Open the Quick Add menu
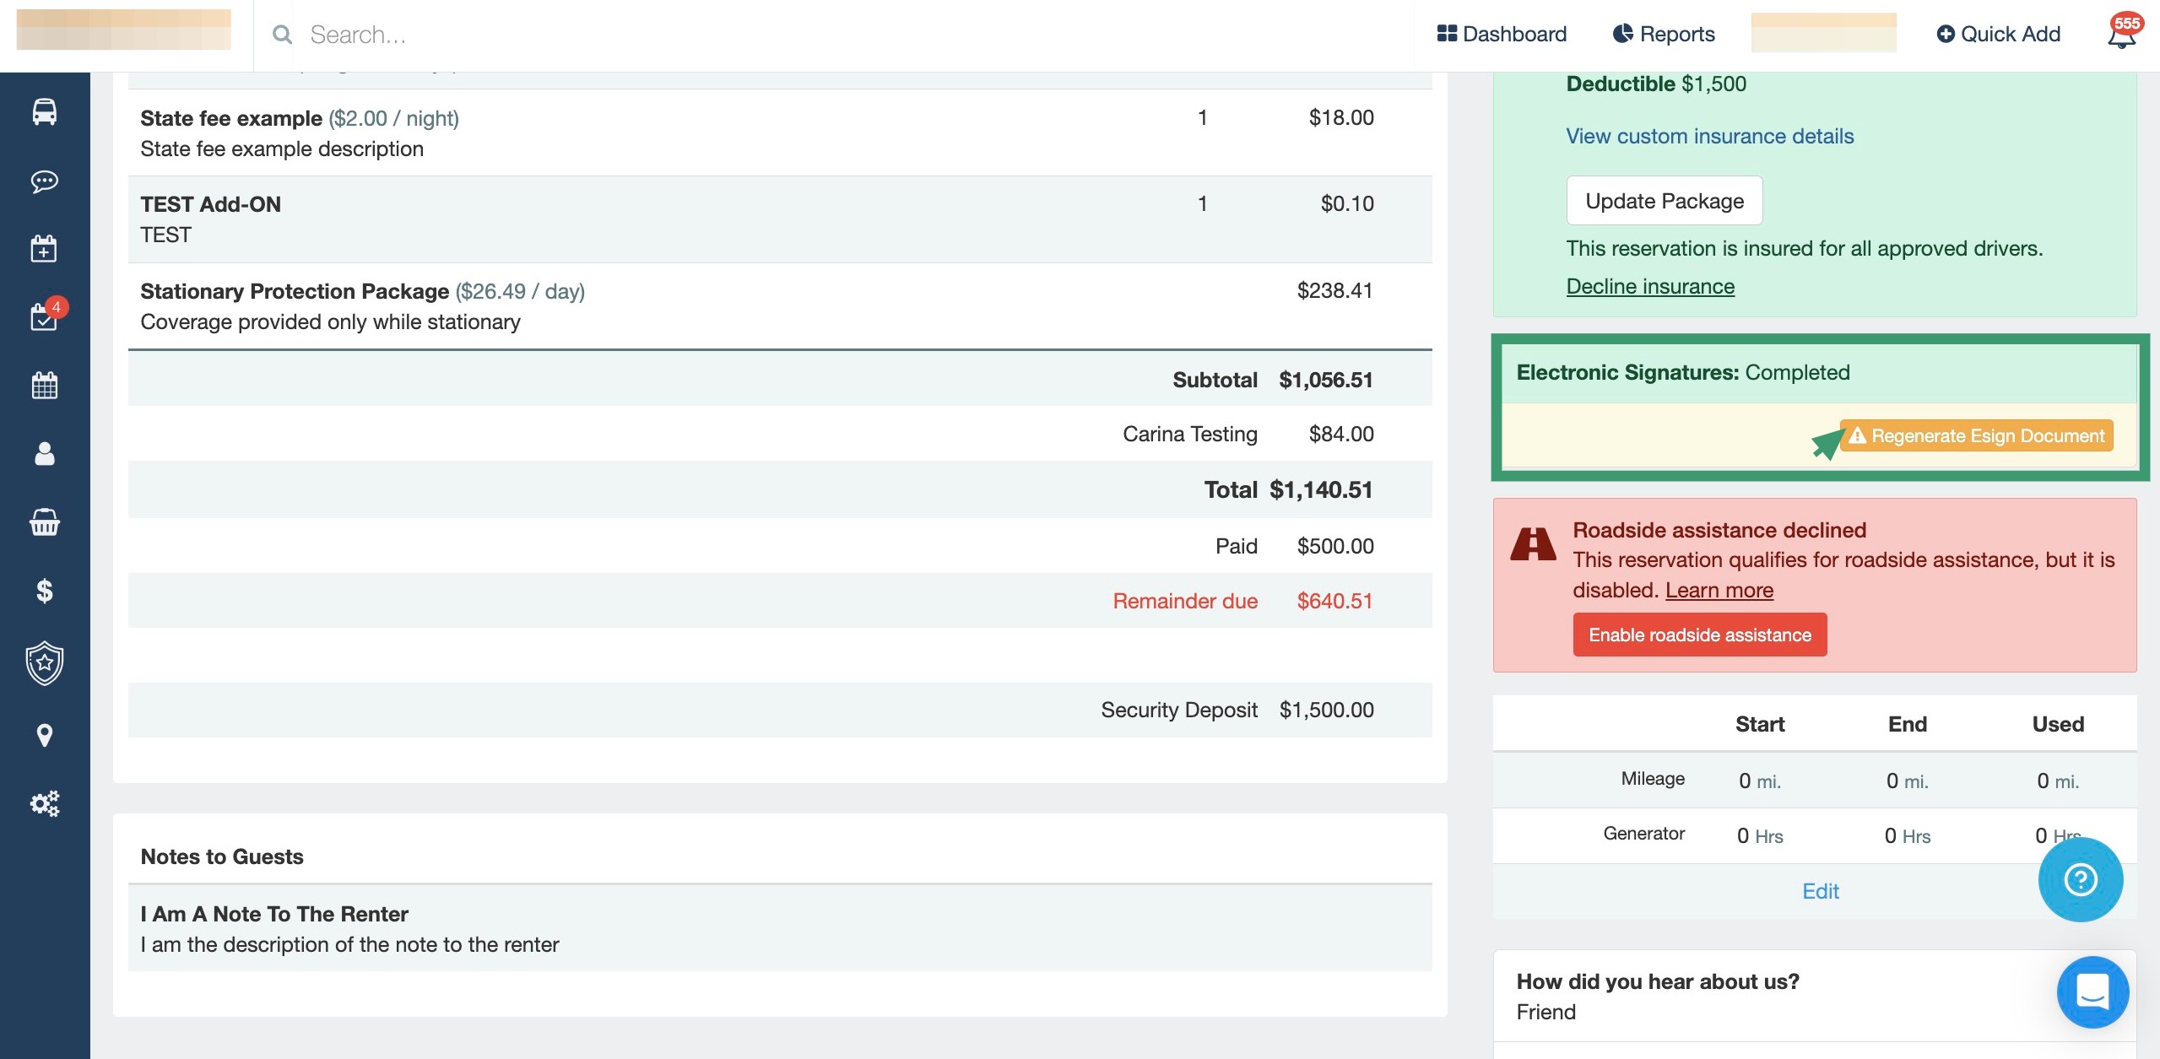 (x=1998, y=35)
